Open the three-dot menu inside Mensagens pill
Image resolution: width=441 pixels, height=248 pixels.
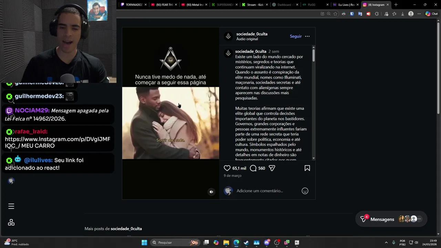419,219
